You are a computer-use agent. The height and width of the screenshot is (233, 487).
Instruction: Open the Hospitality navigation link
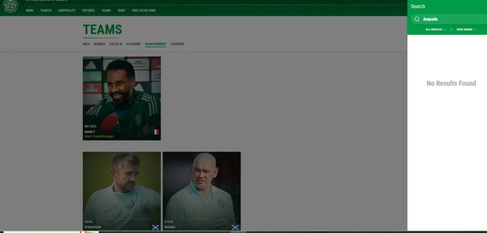(67, 10)
